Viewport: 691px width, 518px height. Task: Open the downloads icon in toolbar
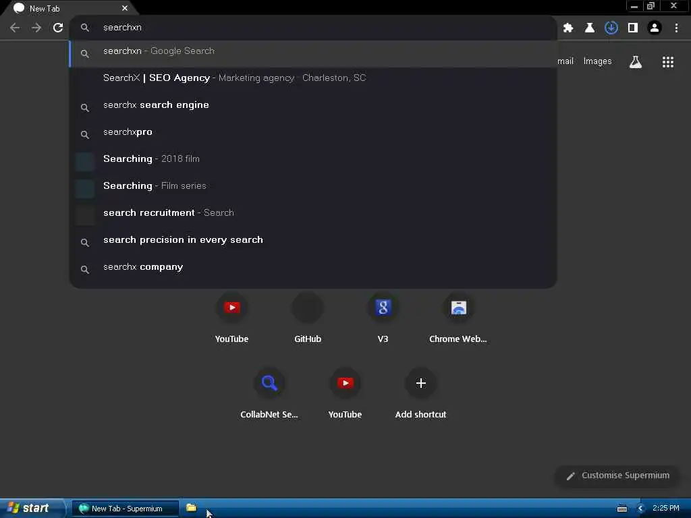coord(611,28)
